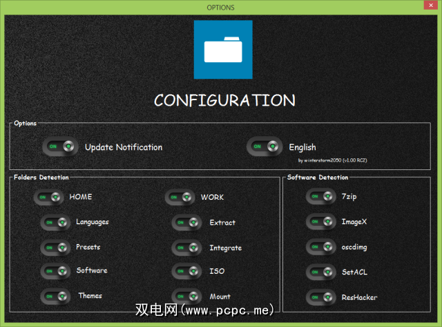442x327 pixels.
Task: Click the 7zip label
Action: tap(349, 196)
